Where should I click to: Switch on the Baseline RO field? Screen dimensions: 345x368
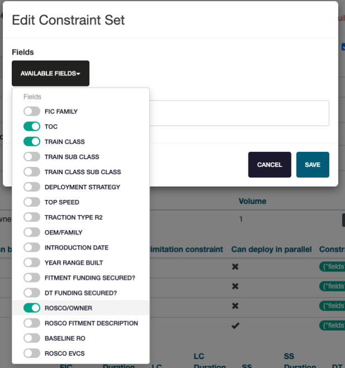pos(32,338)
